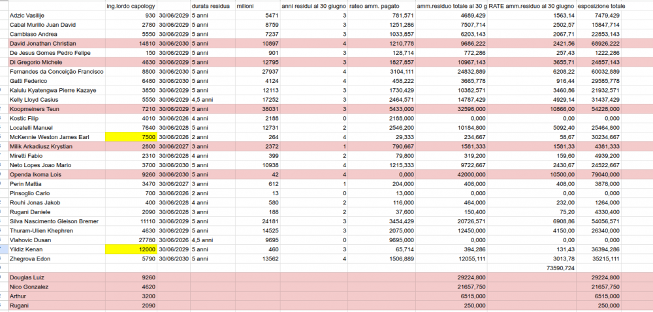653x312 pixels.
Task: Select the durata residua header cell
Action: coord(213,7)
